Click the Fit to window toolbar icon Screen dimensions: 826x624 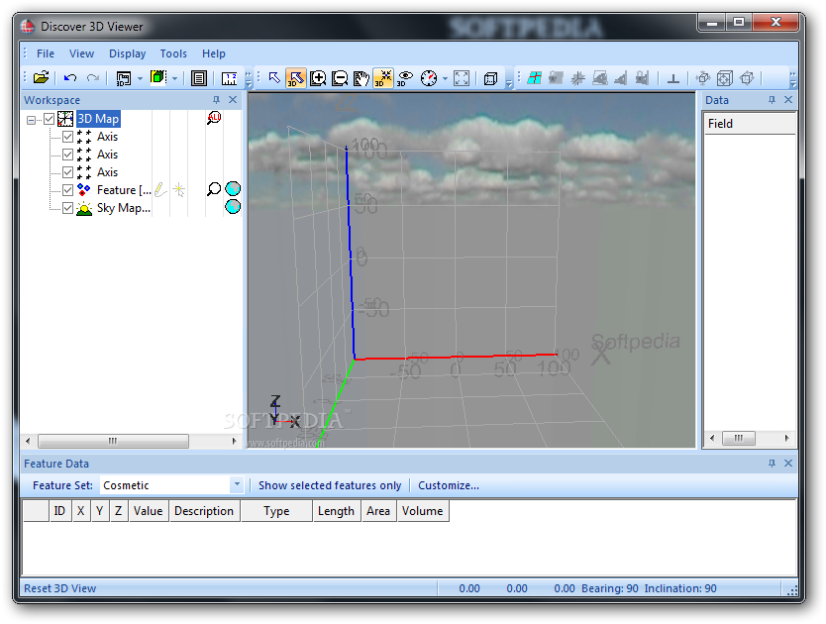pyautogui.click(x=462, y=78)
